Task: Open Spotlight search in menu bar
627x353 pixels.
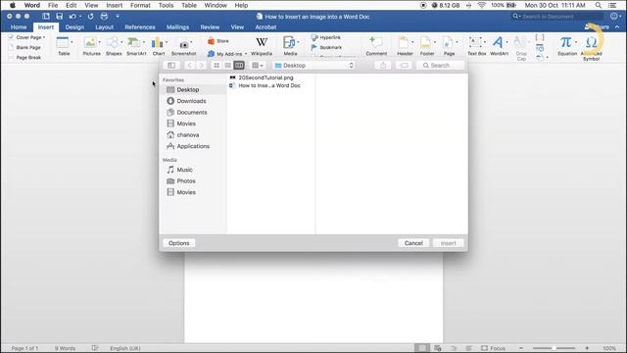Action: pos(599,5)
